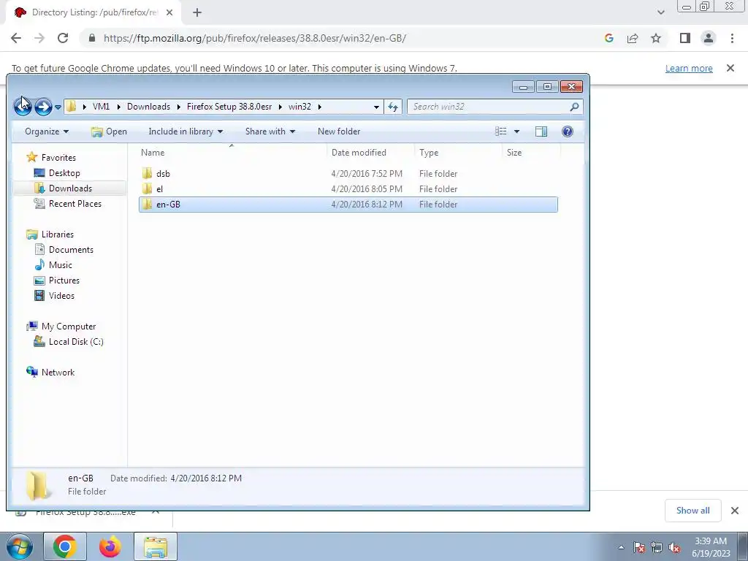Open Documents library
Screen dimensions: 748x561
click(x=71, y=250)
